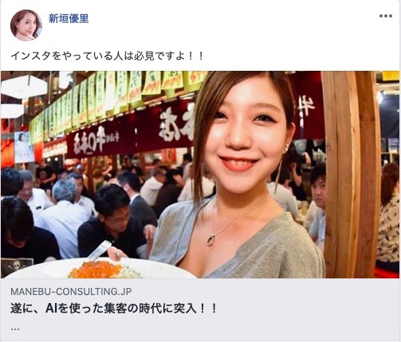Click the round profile avatar of the poster
Image resolution: width=401 pixels, height=342 pixels.
pyautogui.click(x=26, y=25)
